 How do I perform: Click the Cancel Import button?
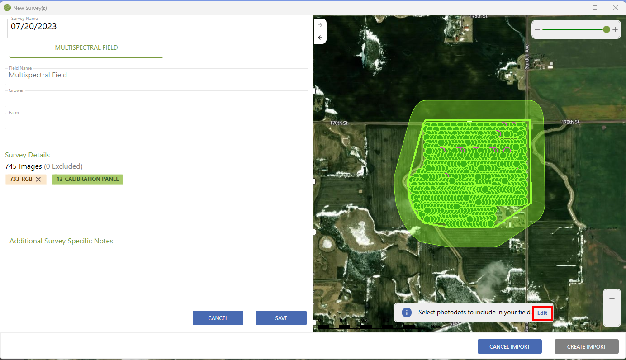pyautogui.click(x=510, y=347)
